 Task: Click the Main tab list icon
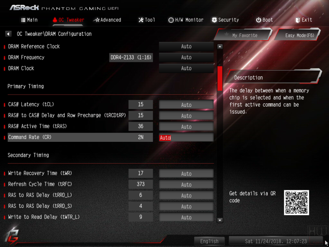(x=23, y=20)
